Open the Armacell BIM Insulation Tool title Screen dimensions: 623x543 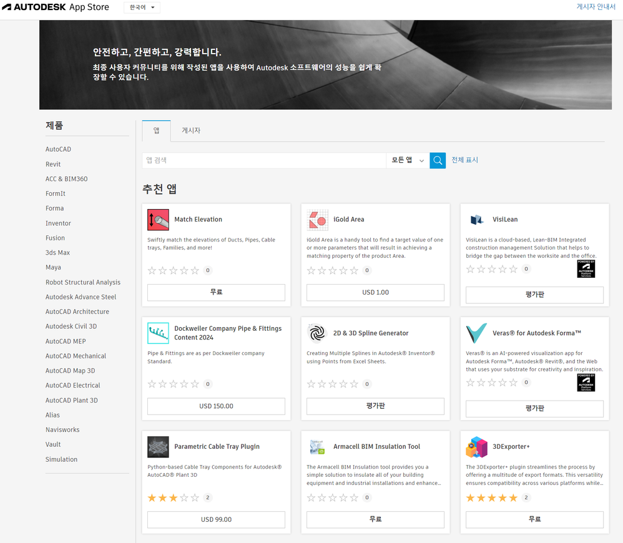(376, 446)
